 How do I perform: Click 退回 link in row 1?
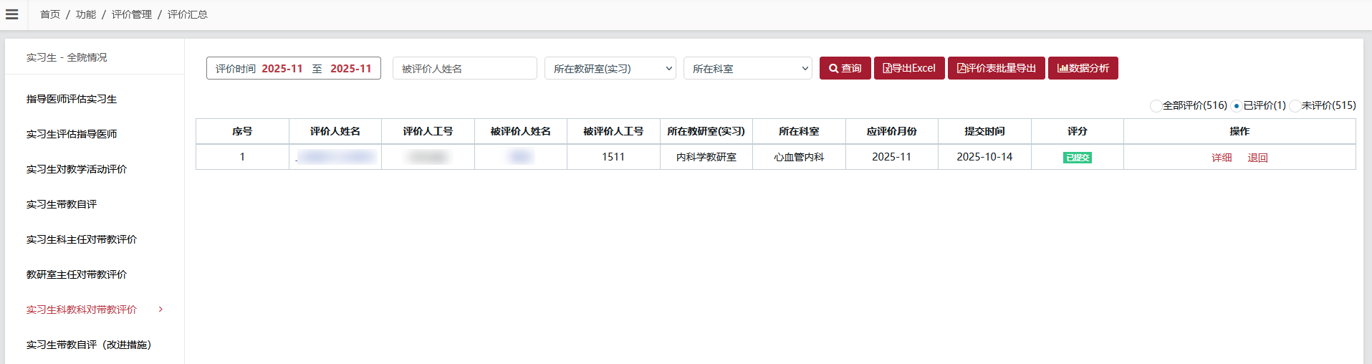(x=1257, y=158)
